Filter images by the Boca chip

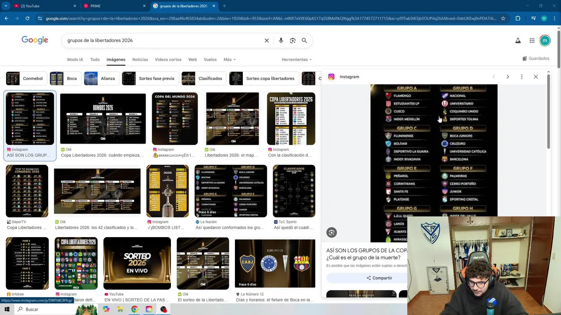[65, 78]
